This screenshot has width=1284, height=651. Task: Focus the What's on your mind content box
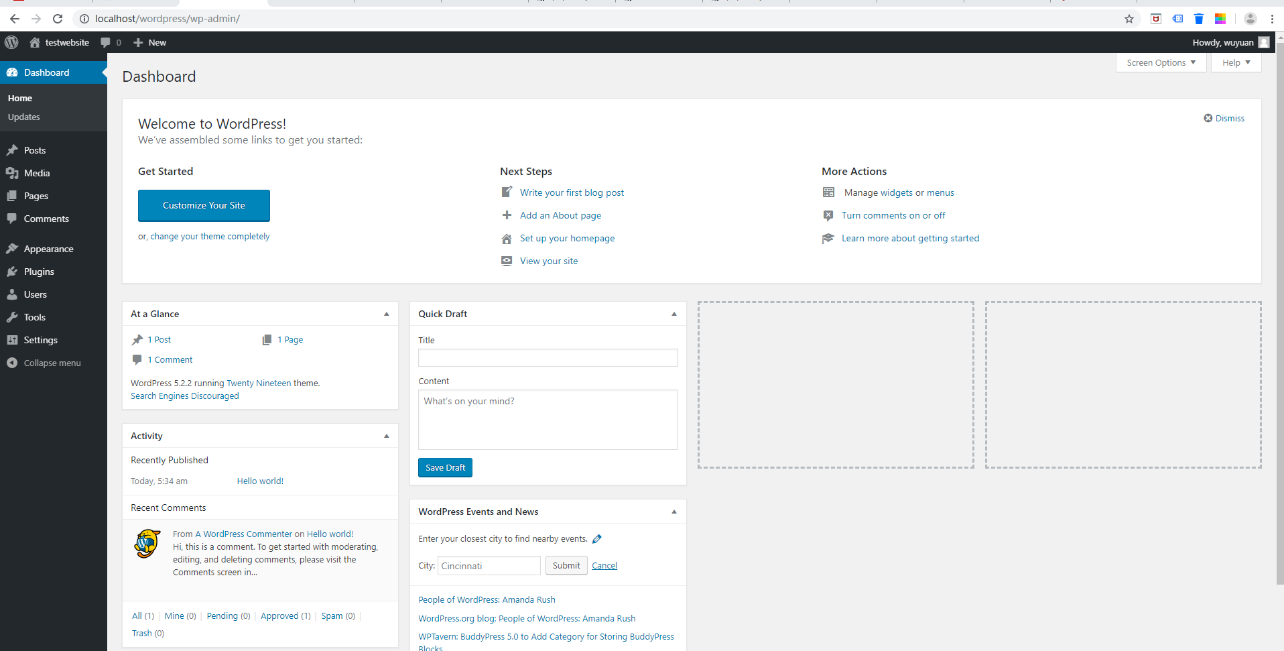click(548, 420)
